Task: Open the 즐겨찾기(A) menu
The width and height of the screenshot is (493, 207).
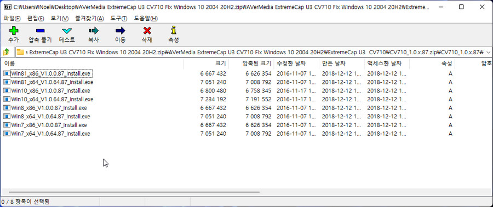Action: tap(89, 19)
